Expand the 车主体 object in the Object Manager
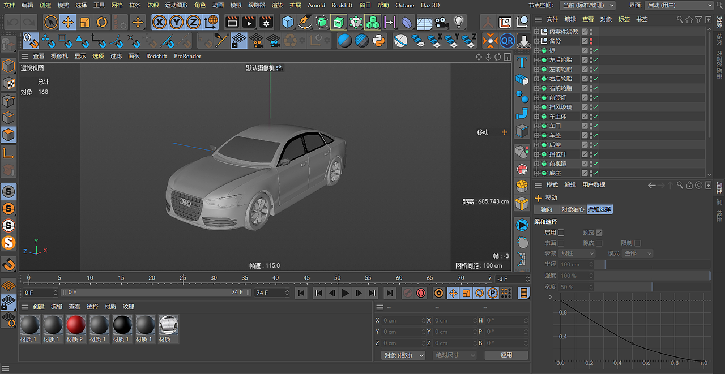The height and width of the screenshot is (374, 725). pyautogui.click(x=537, y=116)
